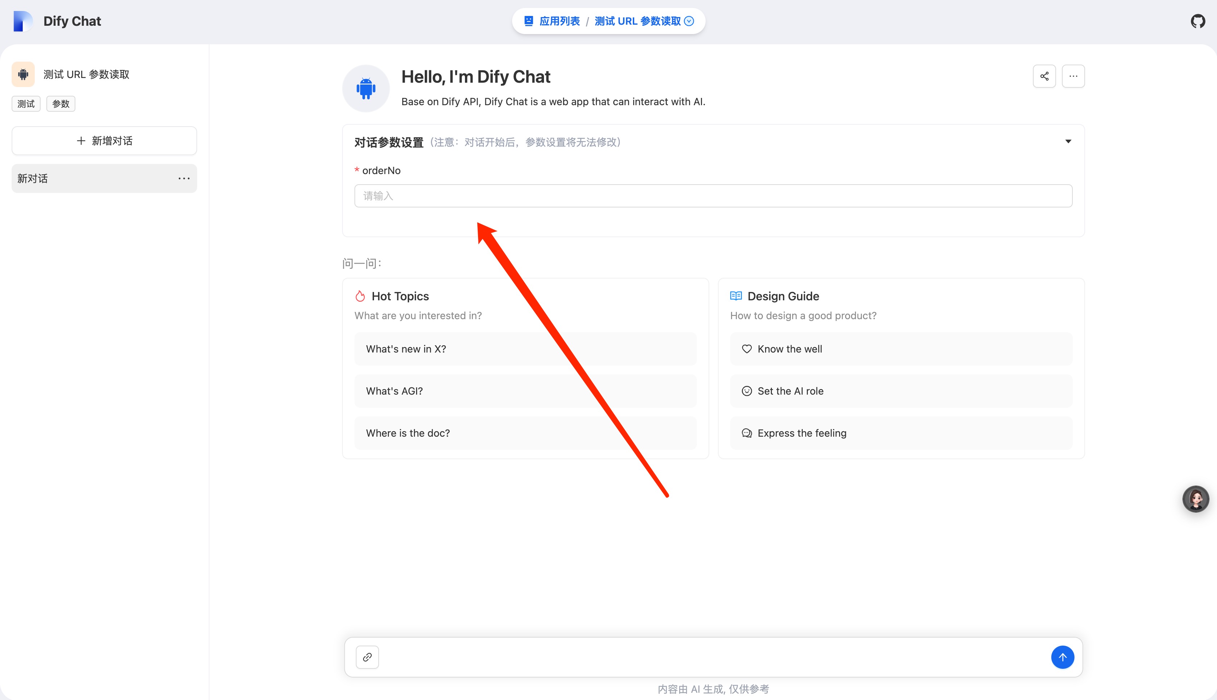Choose the "What's new in X?" prompt
1217x700 pixels.
coord(525,349)
